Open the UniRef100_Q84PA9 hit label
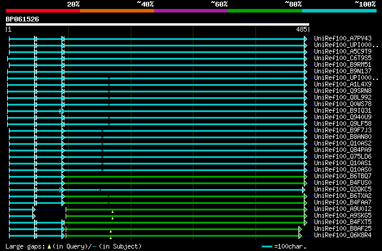The height and width of the screenshot is (251, 382). coord(342,150)
